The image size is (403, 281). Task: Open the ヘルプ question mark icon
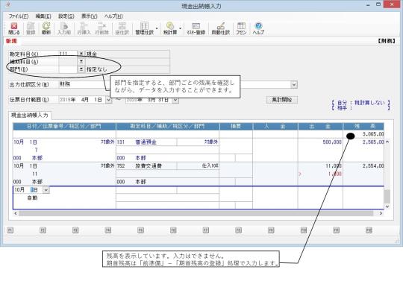(258, 28)
